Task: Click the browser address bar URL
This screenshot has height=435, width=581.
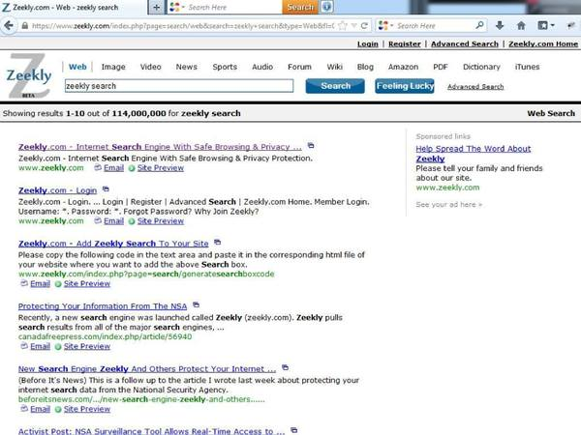Action: click(x=183, y=25)
